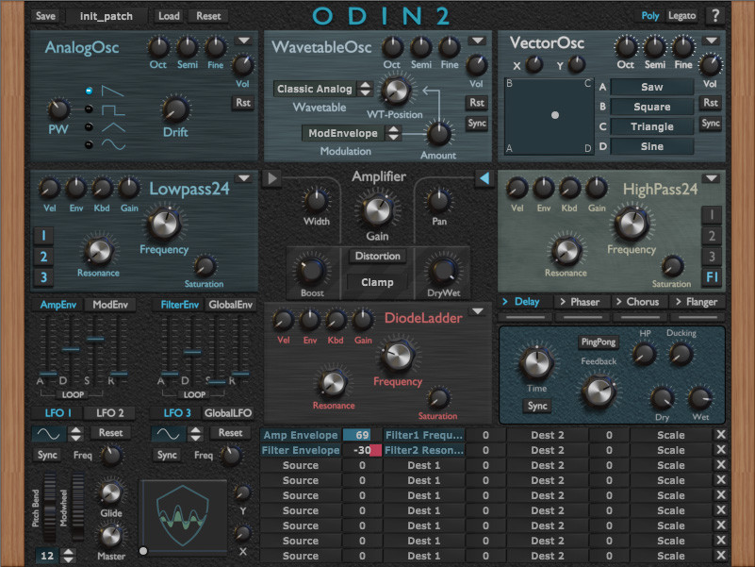This screenshot has width=755, height=567.
Task: Toggle oscillator 1 input on Lowpass24
Action: tap(43, 236)
